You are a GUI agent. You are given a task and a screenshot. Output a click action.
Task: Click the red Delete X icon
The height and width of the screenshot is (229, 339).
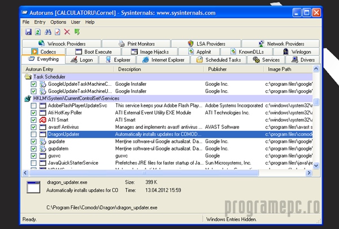[x=67, y=32]
